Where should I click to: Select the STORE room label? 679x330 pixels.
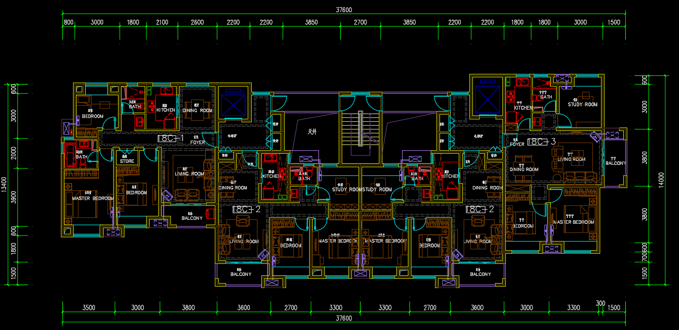click(127, 161)
